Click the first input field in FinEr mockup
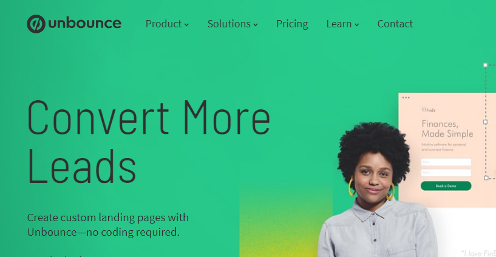Screen dimensions: 496x257 (446, 162)
